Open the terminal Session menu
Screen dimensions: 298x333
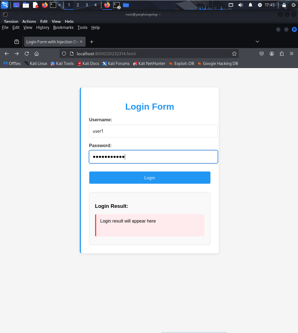point(11,21)
